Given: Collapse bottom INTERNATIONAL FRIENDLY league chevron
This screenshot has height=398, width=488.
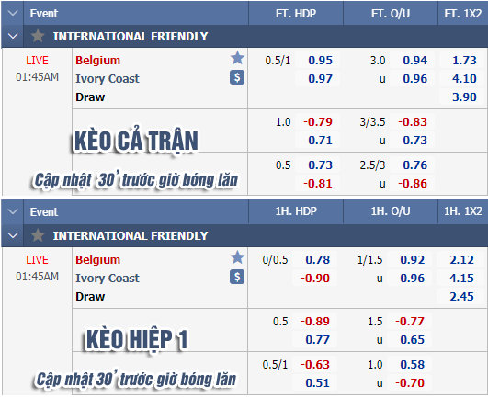Looking at the screenshot, I should pyautogui.click(x=13, y=235).
